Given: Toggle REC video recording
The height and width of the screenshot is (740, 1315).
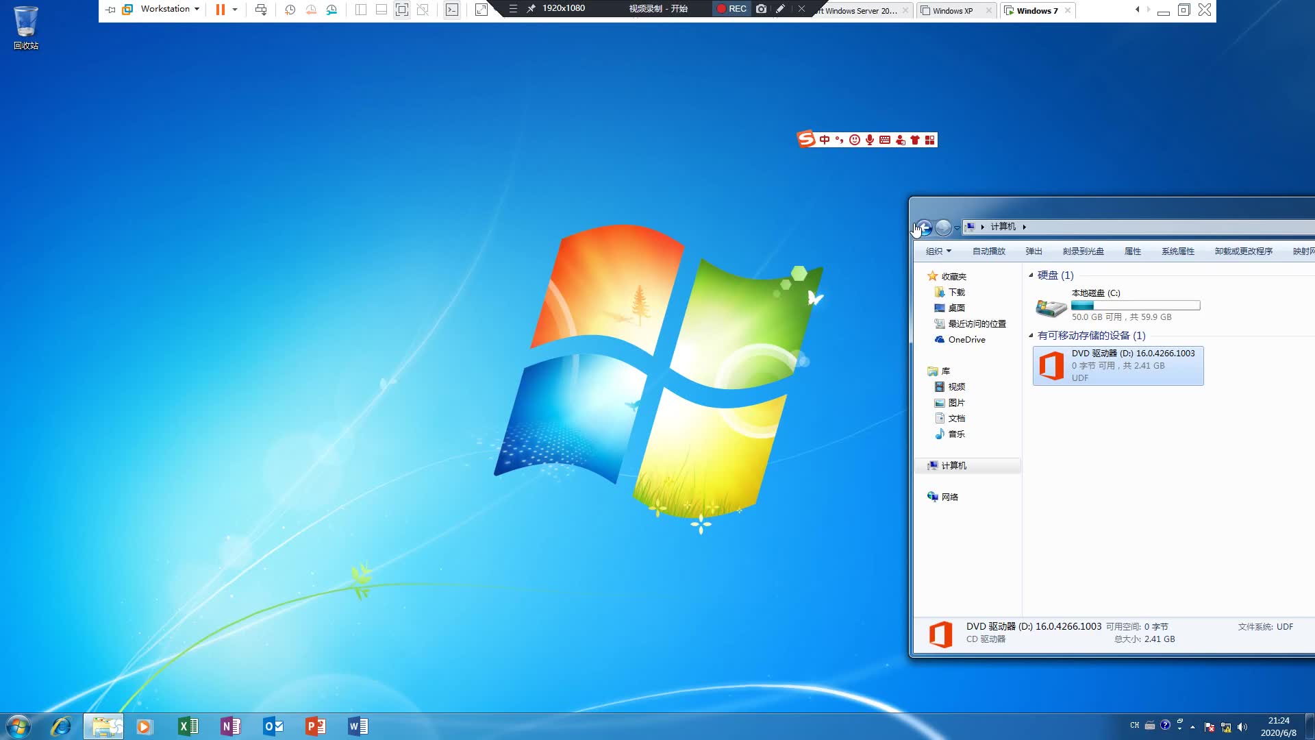Looking at the screenshot, I should (731, 9).
